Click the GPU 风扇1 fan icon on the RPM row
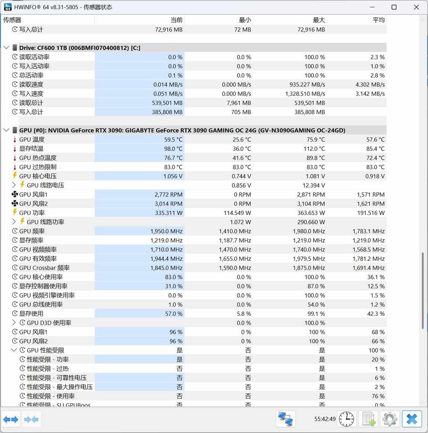428x433 pixels. point(15,194)
